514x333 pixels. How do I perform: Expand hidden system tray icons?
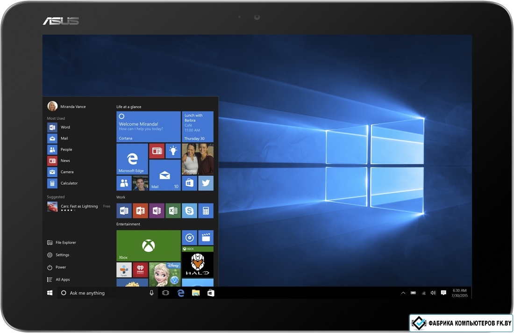coord(403,293)
